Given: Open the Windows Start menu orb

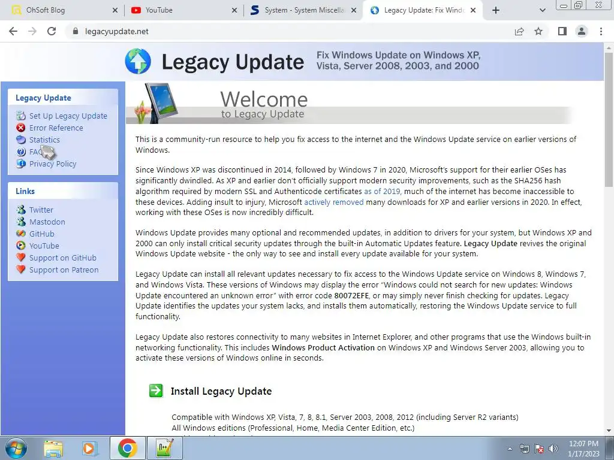Looking at the screenshot, I should 16,448.
